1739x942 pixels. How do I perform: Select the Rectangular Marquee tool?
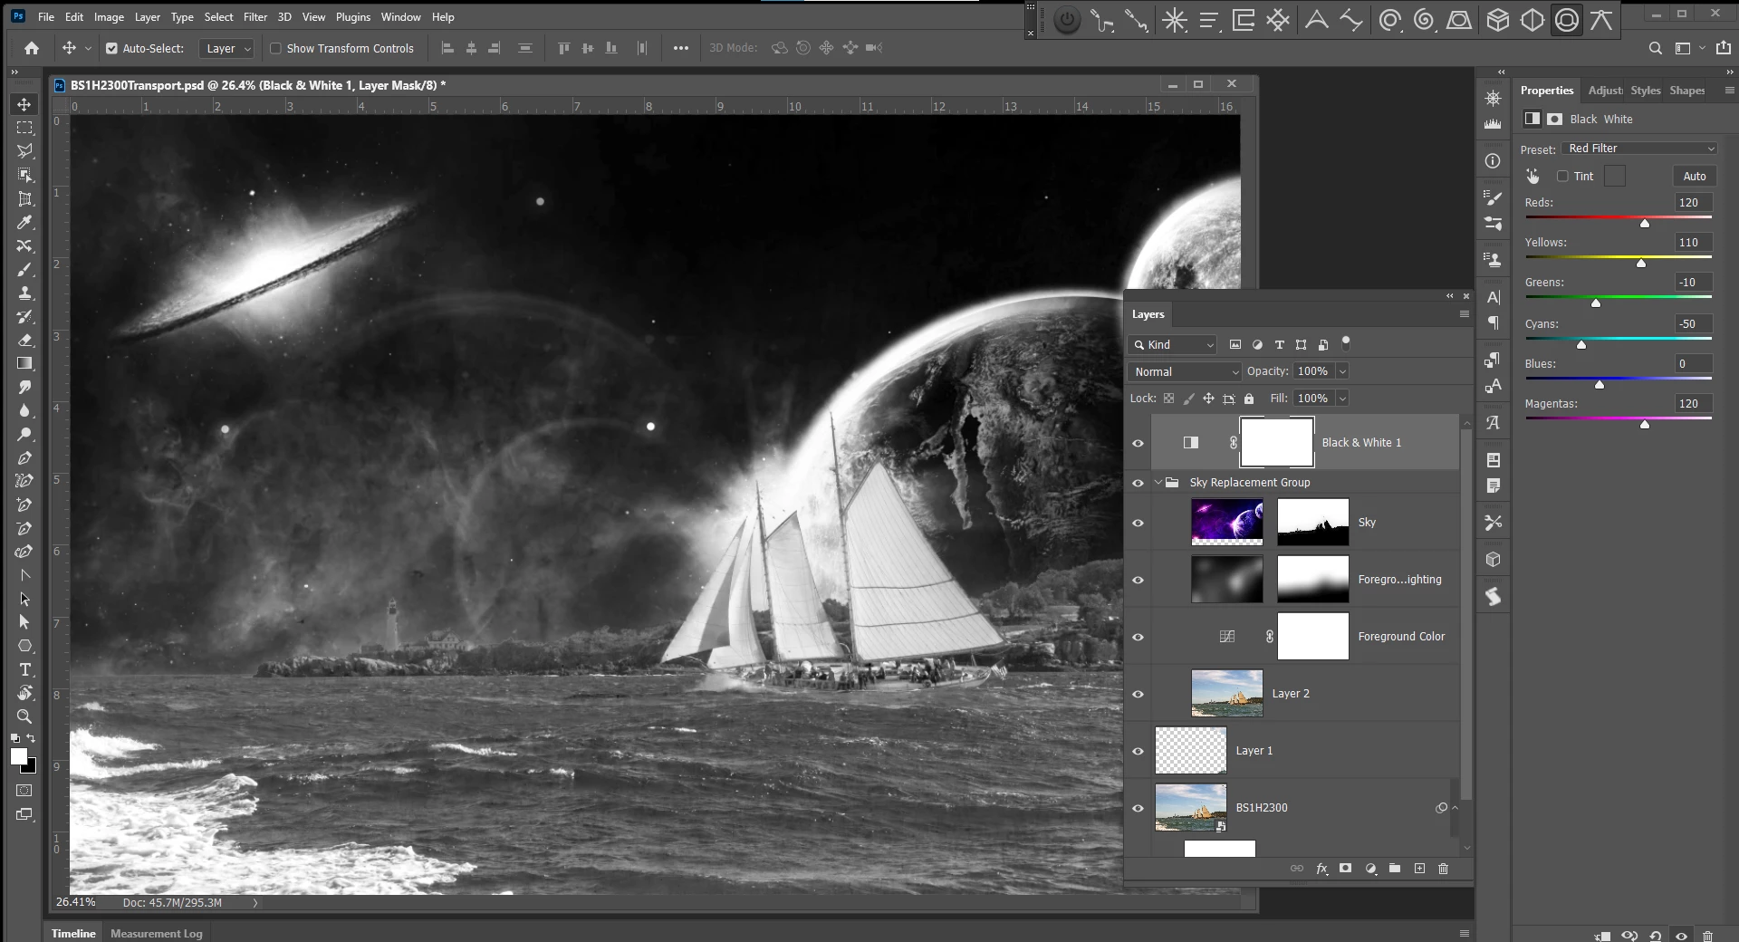24,128
